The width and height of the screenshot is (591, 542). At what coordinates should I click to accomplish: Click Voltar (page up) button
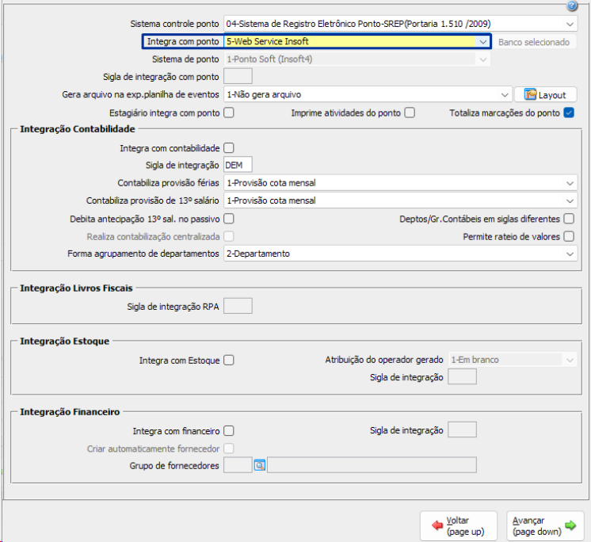pos(459,526)
